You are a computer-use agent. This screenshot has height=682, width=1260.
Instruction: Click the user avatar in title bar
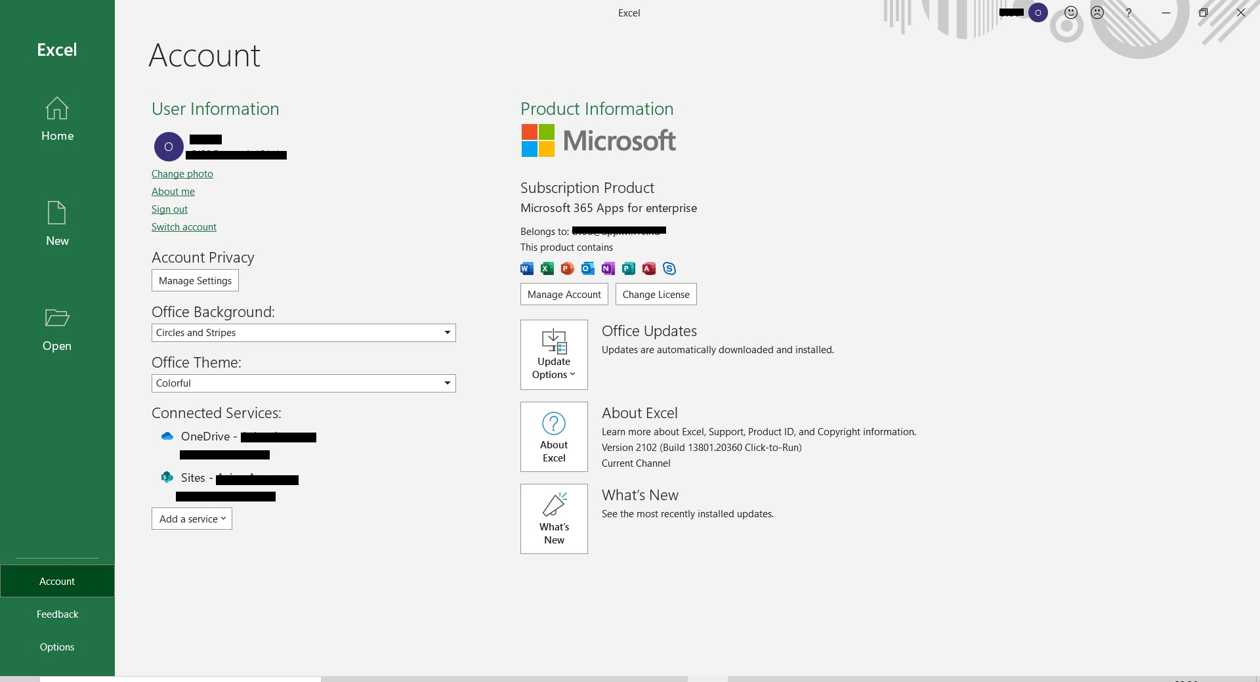click(x=1038, y=12)
